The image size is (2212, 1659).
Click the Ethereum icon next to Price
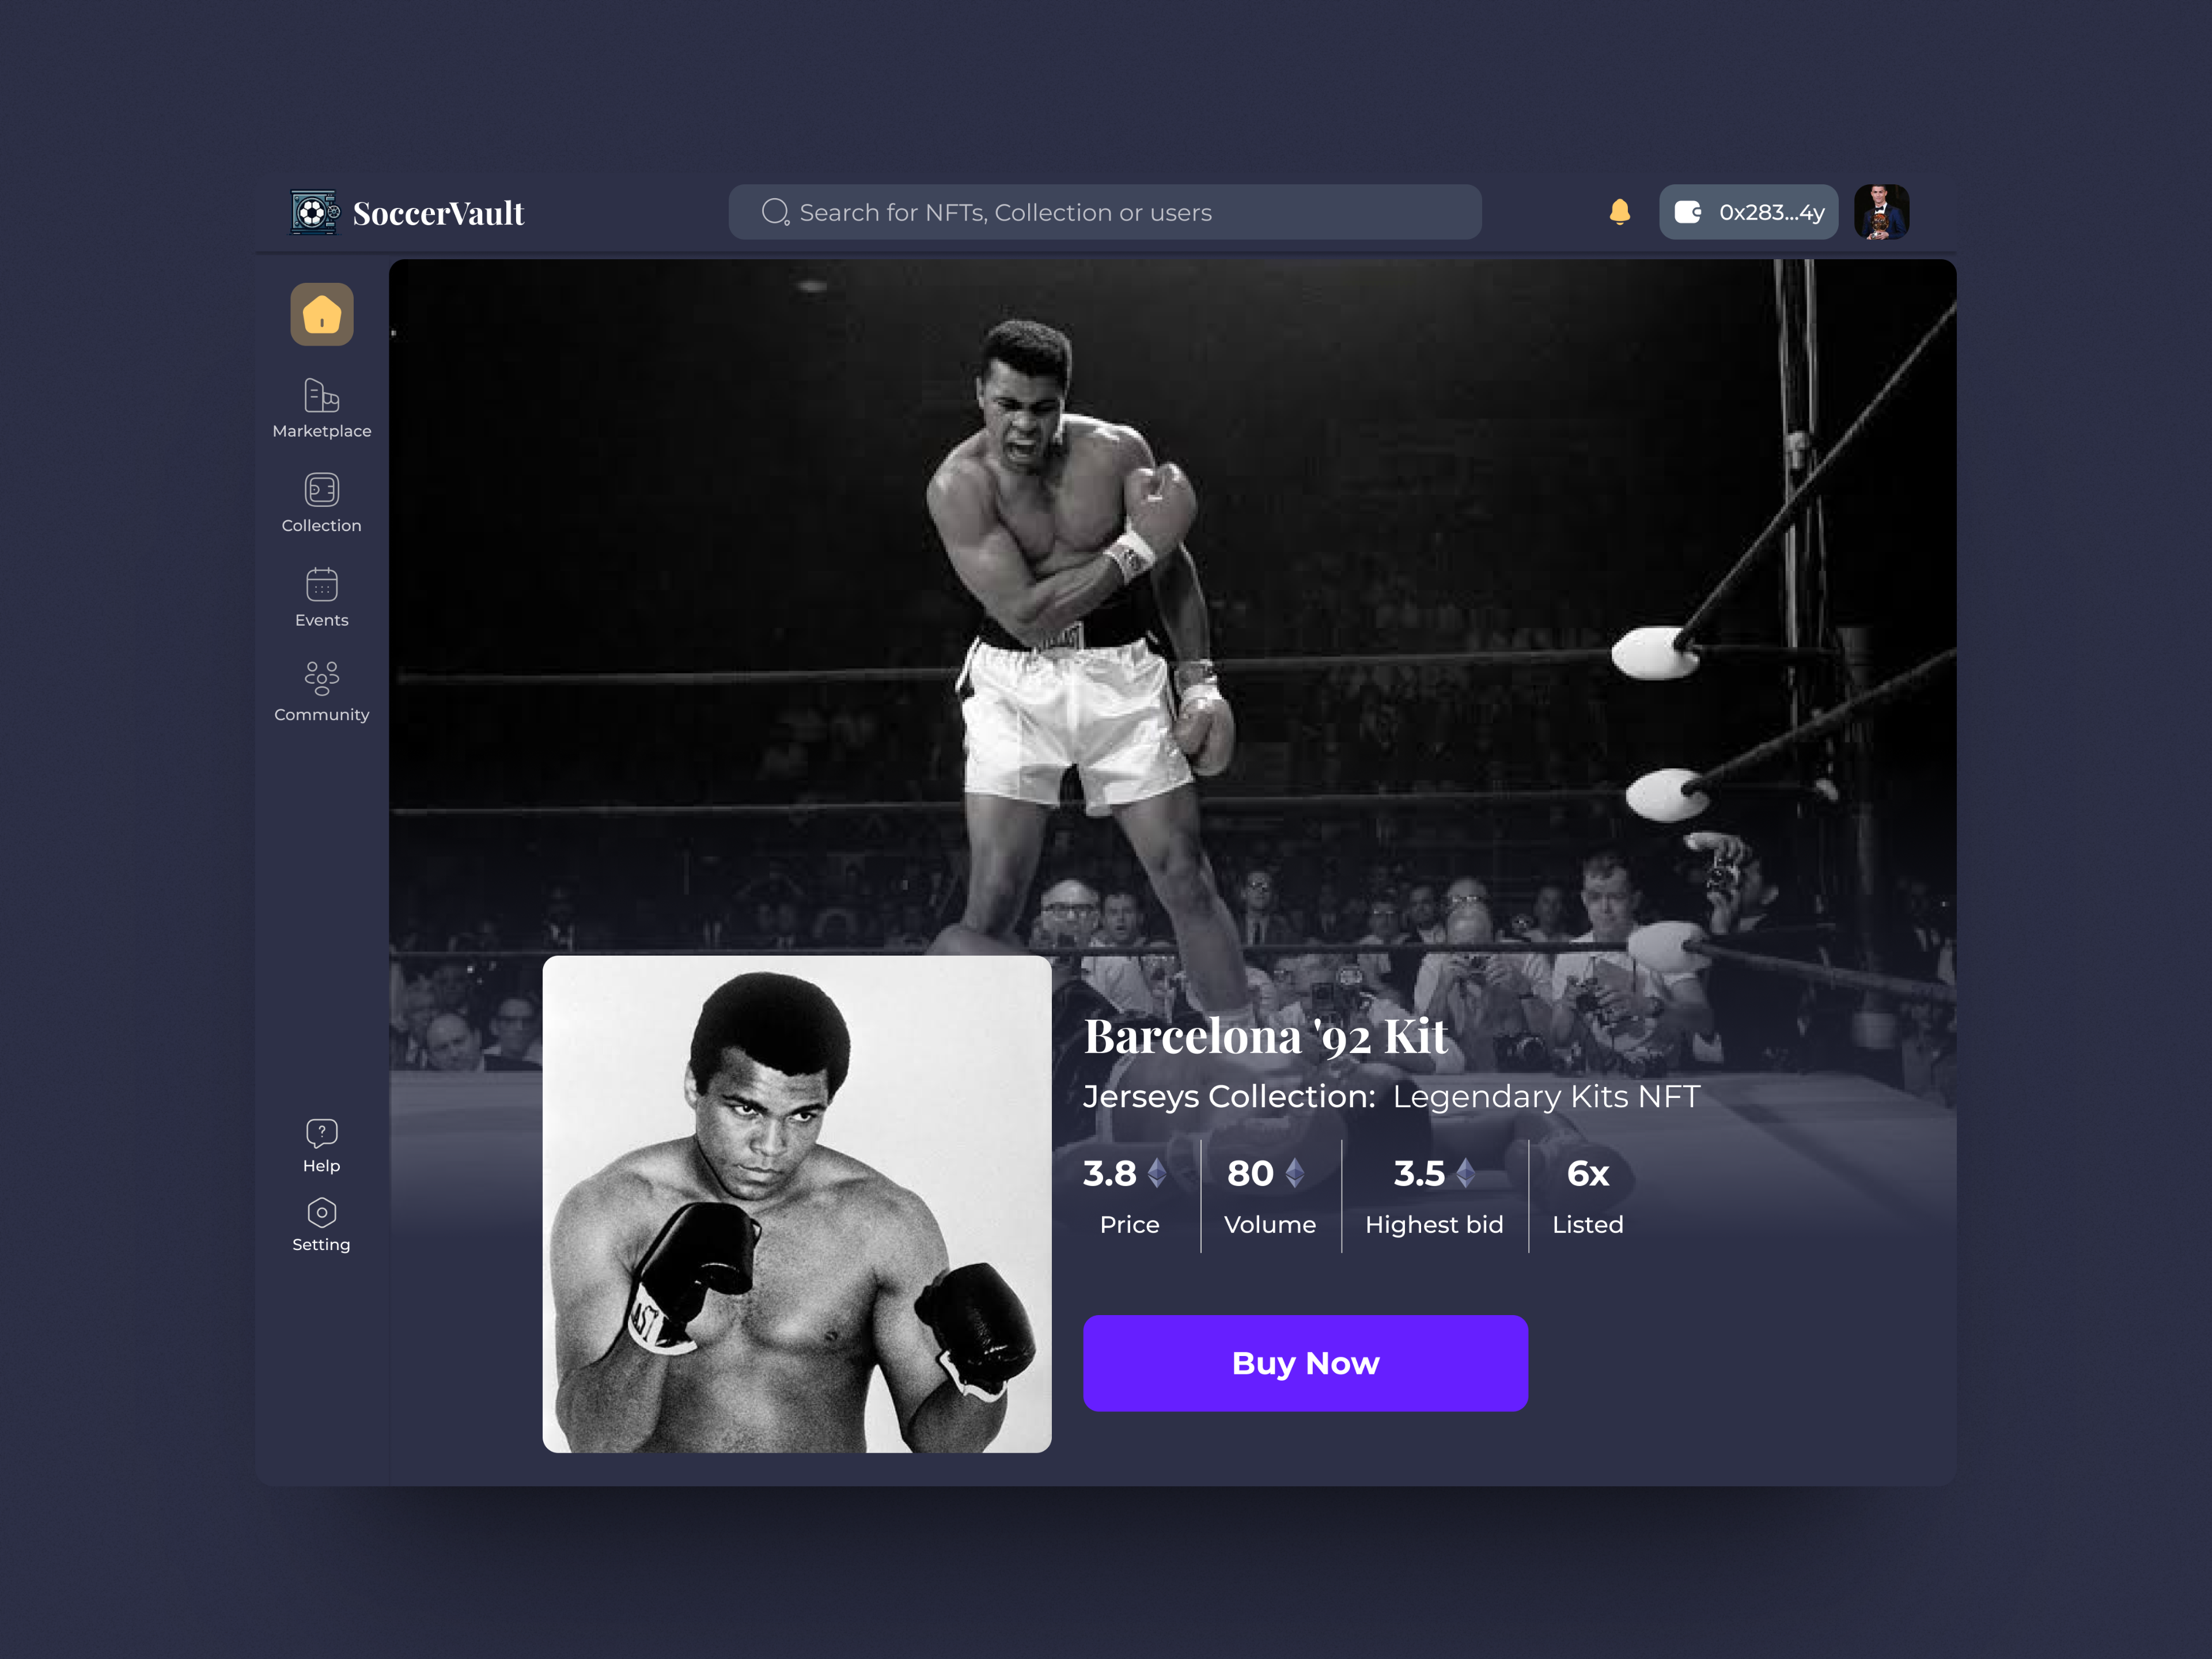[1157, 1173]
